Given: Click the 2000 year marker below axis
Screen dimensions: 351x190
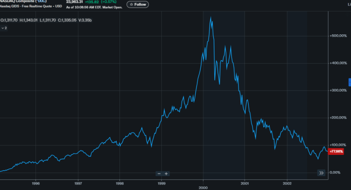Looking at the screenshot, I should pos(203,188).
